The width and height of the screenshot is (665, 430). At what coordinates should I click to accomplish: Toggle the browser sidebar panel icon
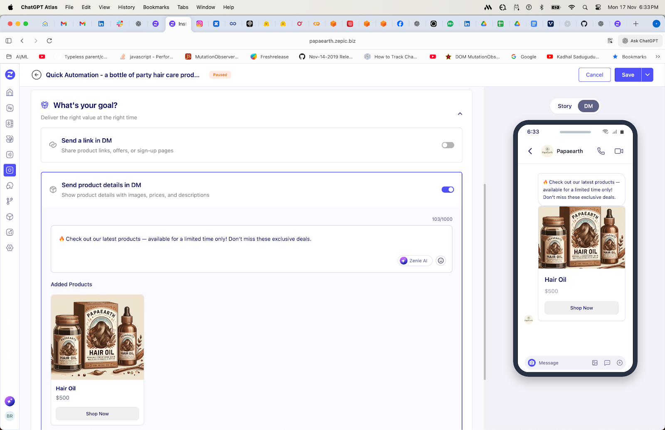9,41
